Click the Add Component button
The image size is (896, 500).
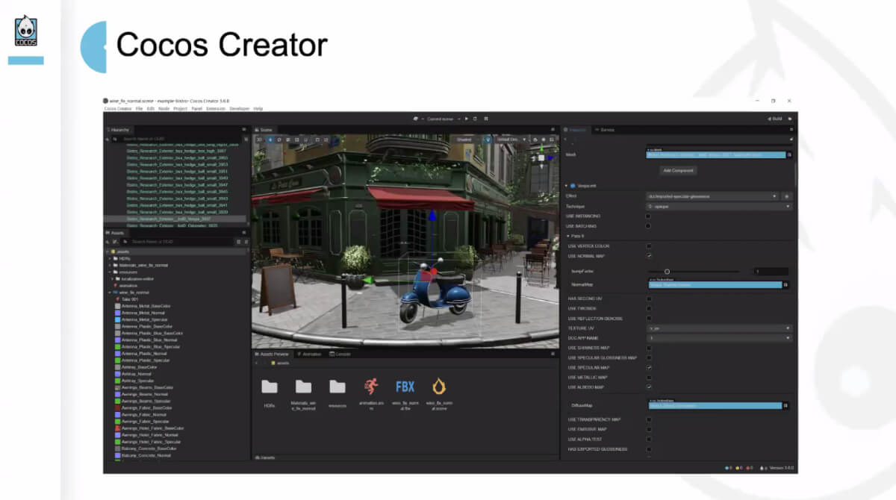pos(679,170)
